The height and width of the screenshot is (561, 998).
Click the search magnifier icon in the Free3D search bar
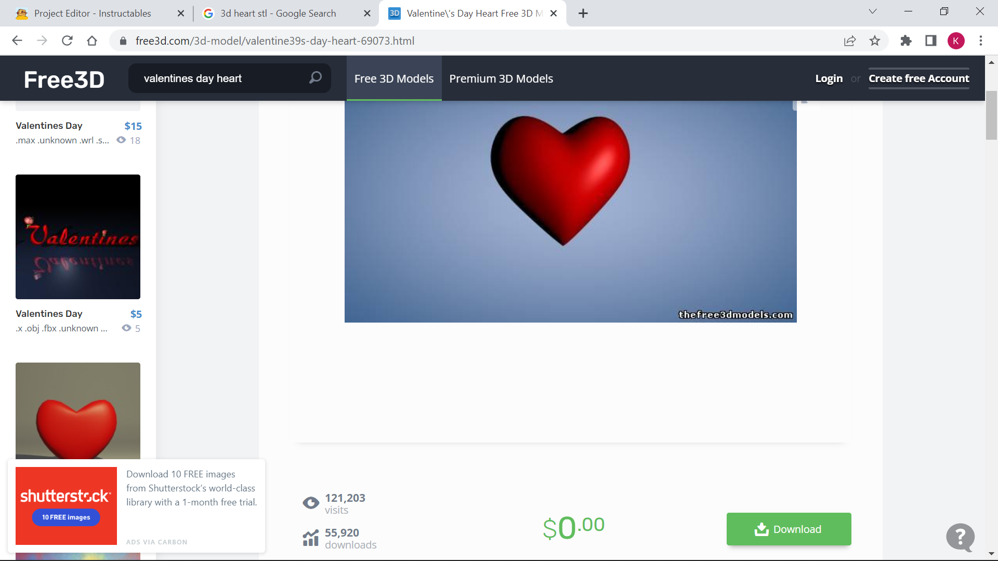[315, 78]
